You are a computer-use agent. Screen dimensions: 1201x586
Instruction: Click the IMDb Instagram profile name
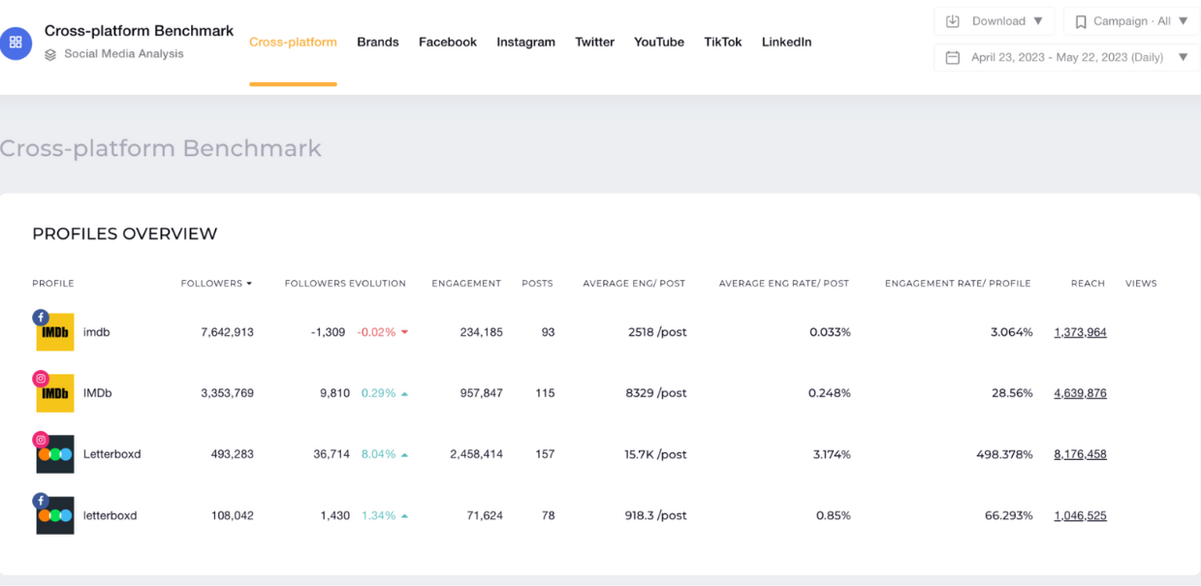98,393
